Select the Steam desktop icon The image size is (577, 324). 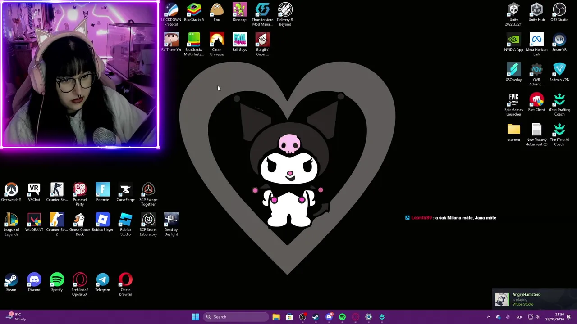(11, 282)
